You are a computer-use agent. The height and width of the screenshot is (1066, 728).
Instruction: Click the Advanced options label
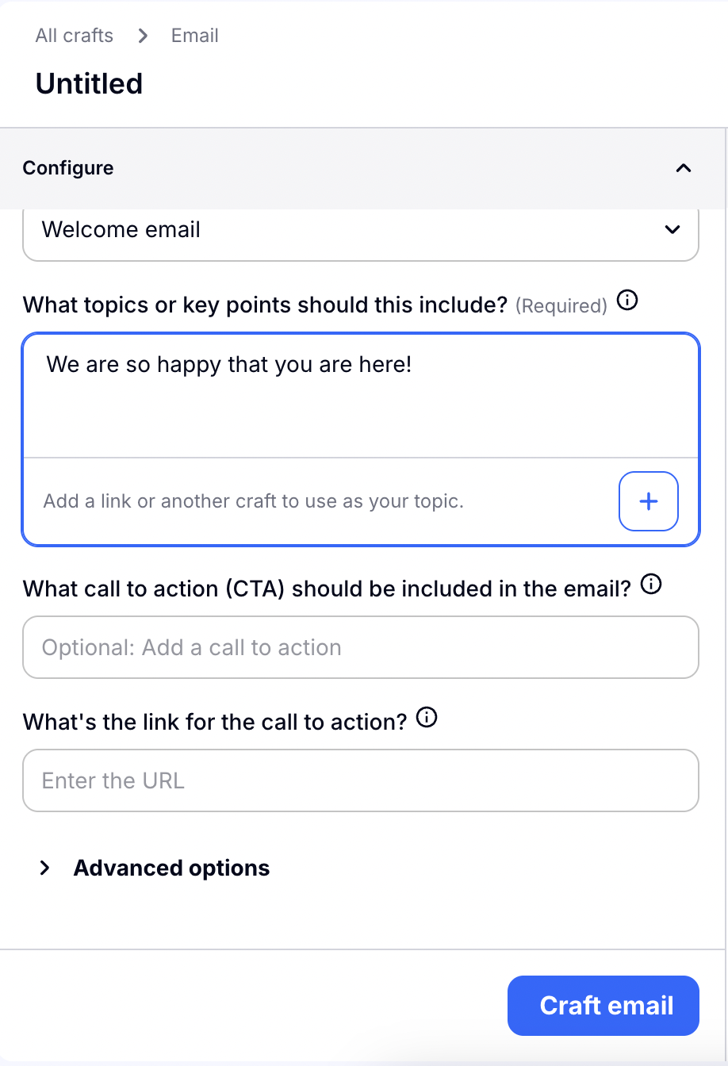tap(171, 868)
